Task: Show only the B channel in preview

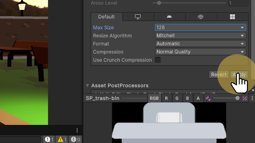Action: click(187, 98)
